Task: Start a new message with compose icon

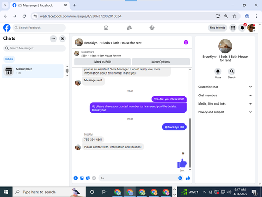Action: (62, 38)
